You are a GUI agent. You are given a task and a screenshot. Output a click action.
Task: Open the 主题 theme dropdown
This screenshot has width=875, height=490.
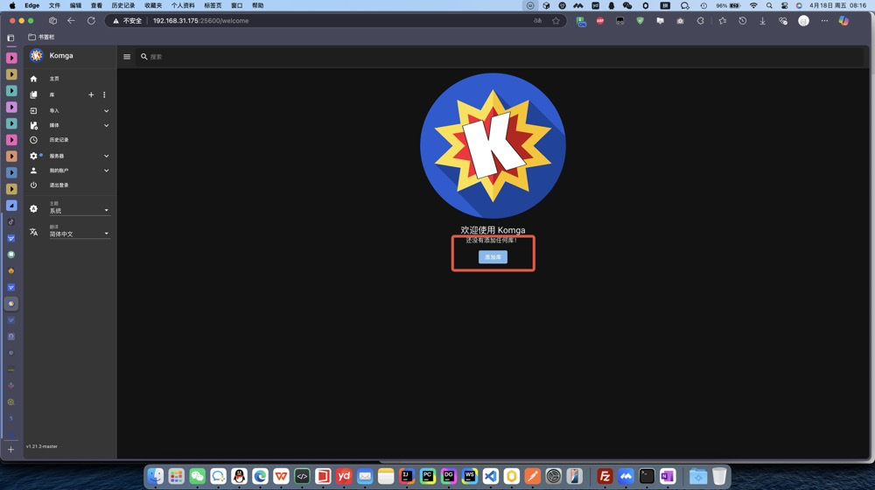(80, 208)
